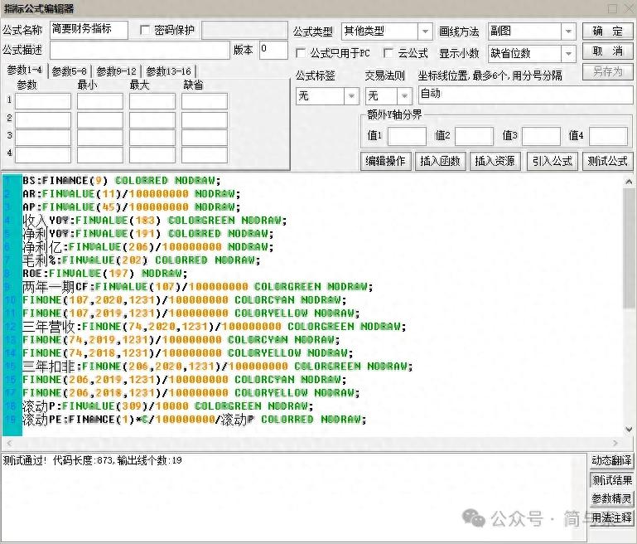Click code line '净利YOY:FINVALUE(191)'
Image resolution: width=637 pixels, height=544 pixels.
[148, 233]
